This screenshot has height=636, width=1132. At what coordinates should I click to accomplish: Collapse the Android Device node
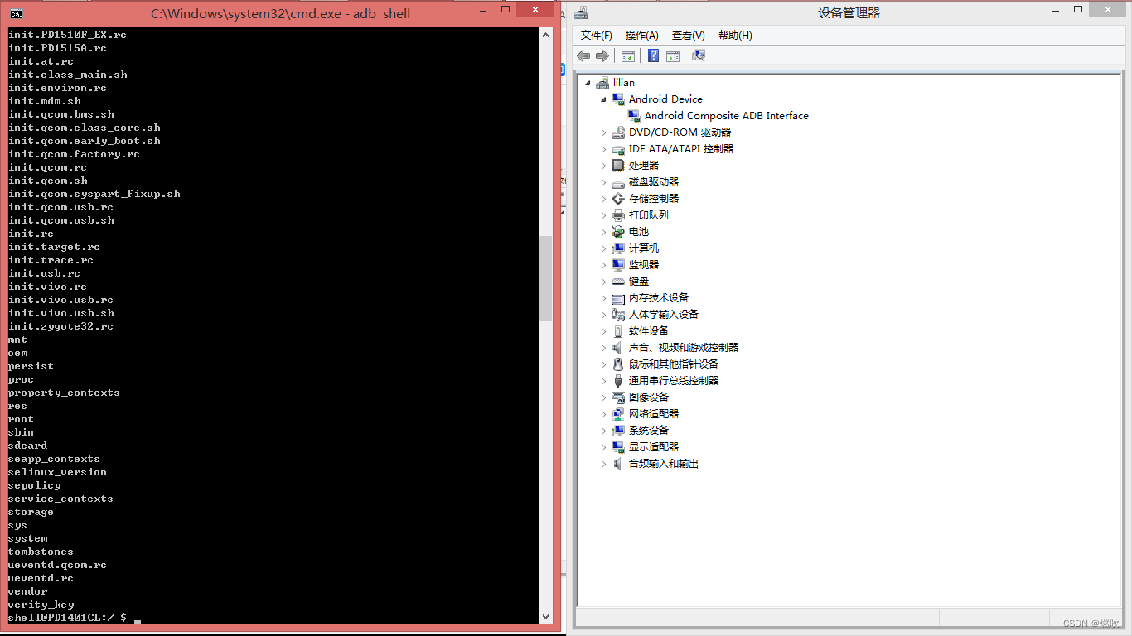(604, 99)
